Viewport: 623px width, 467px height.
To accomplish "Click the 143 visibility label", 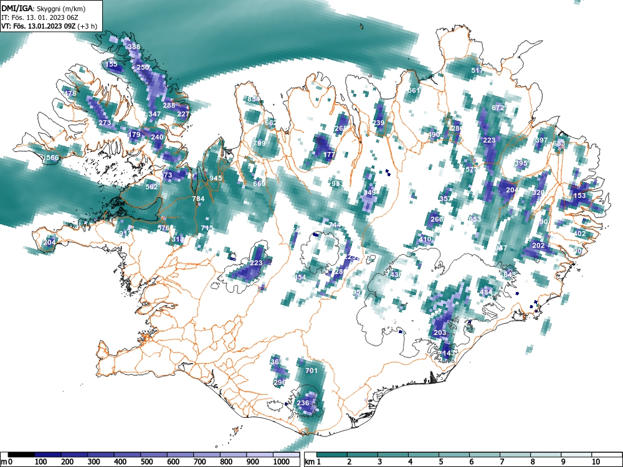I will [x=448, y=353].
